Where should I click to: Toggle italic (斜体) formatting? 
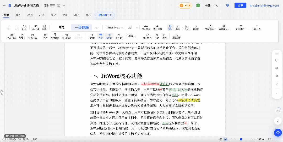pyautogui.click(x=178, y=27)
